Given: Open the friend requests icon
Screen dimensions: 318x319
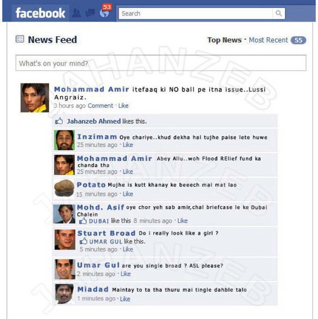Looking at the screenshot, I should coord(77,13).
